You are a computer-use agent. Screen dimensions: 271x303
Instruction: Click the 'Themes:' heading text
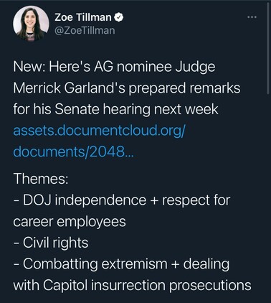click(x=41, y=179)
